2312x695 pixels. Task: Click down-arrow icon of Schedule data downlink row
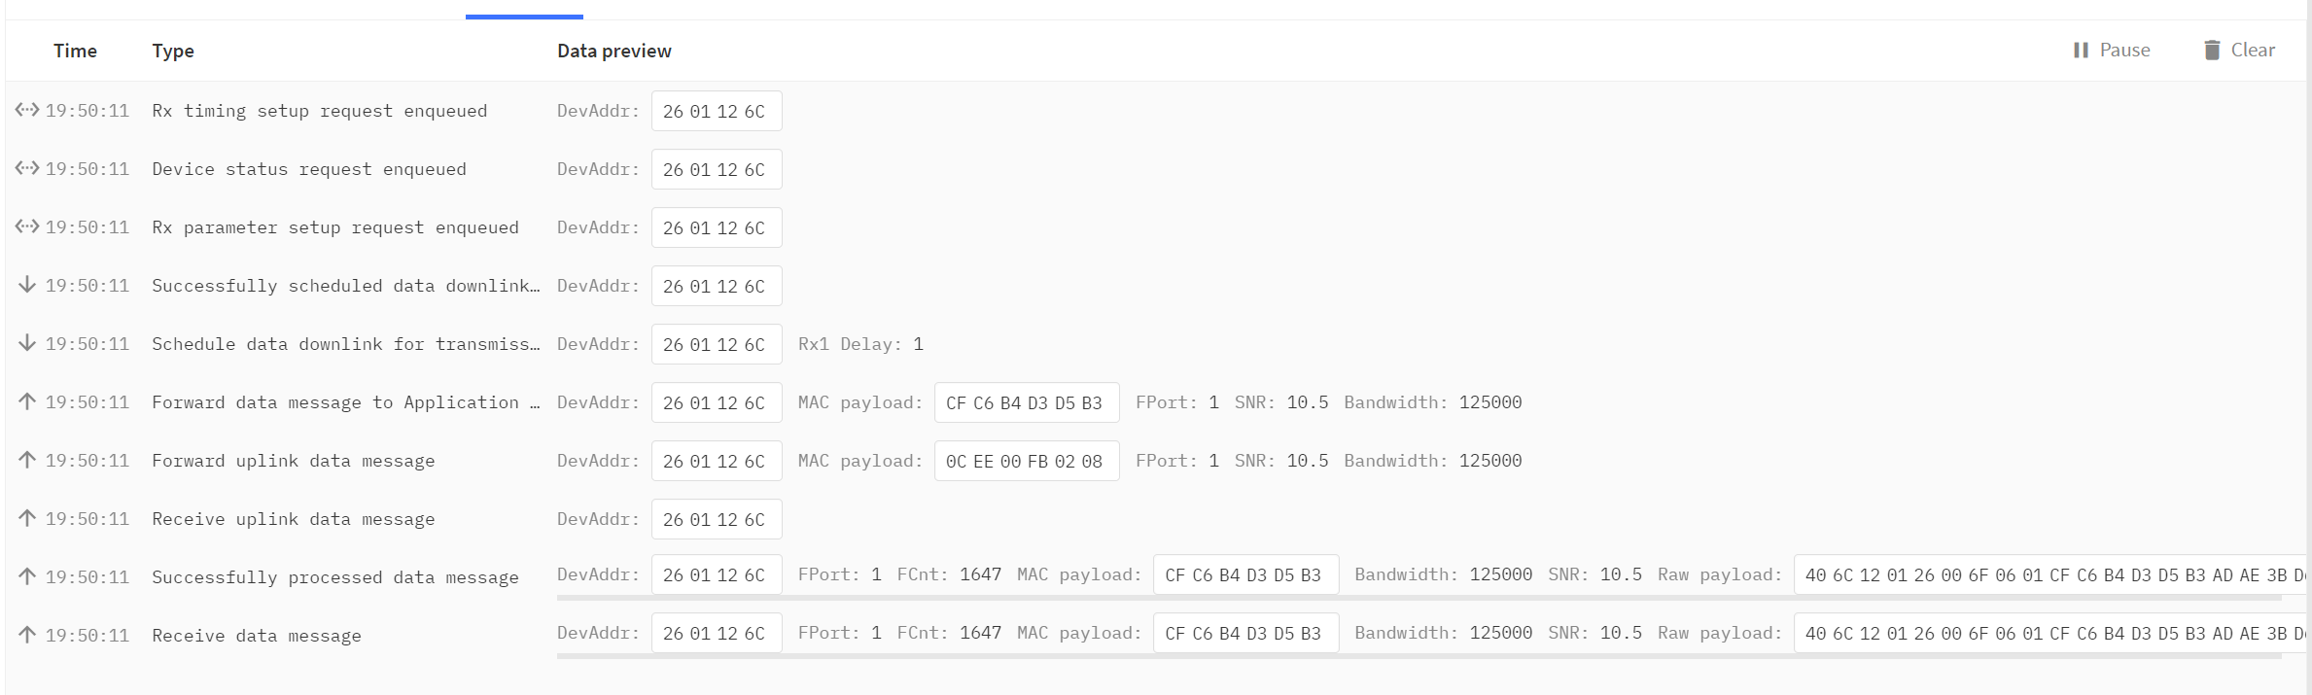tap(27, 343)
